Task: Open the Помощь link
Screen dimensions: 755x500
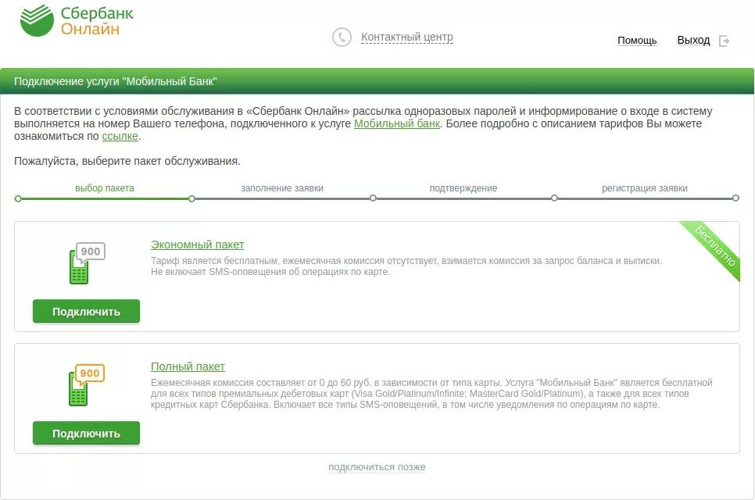Action: [x=637, y=41]
